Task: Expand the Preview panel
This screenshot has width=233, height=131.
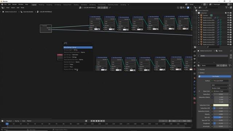Action: pyautogui.click(x=202, y=70)
